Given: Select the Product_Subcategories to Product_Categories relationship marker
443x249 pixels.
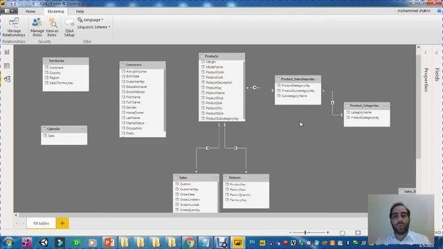Looking at the screenshot, I should coord(332,103).
